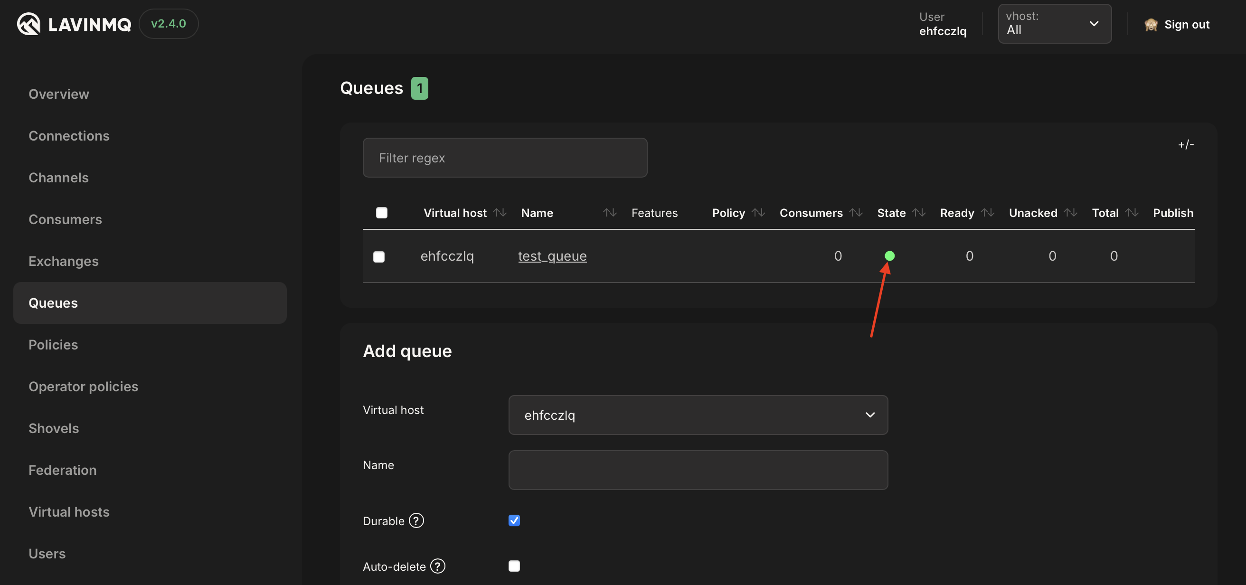Click the LAVINMQ brand name
The height and width of the screenshot is (585, 1246).
click(x=89, y=24)
